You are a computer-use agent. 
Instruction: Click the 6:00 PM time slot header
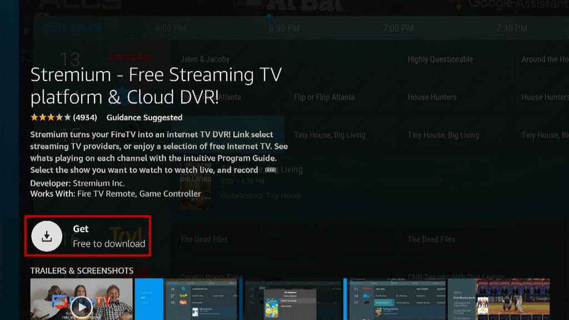(171, 28)
